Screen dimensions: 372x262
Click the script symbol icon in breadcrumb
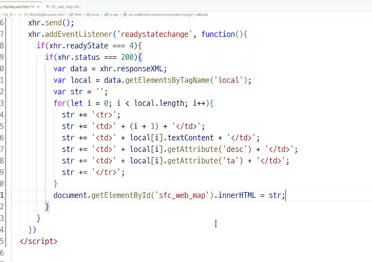(107, 15)
